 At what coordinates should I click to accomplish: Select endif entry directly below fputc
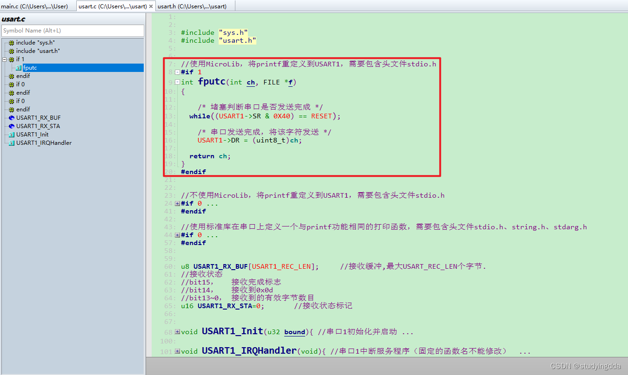[x=23, y=76]
